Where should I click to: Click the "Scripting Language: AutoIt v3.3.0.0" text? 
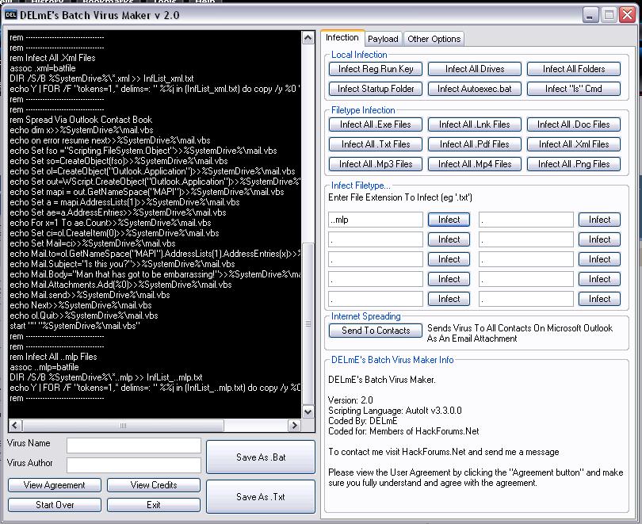tap(395, 410)
